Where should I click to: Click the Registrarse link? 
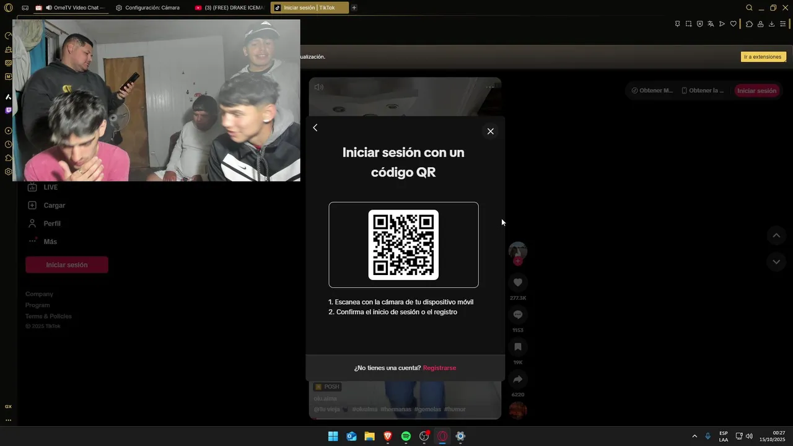tap(439, 368)
